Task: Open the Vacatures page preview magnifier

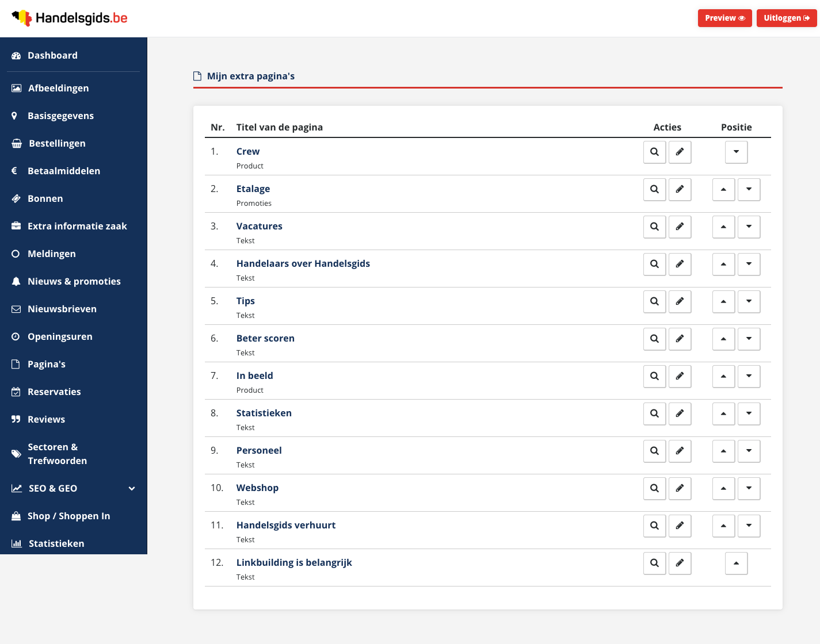Action: [x=654, y=227]
